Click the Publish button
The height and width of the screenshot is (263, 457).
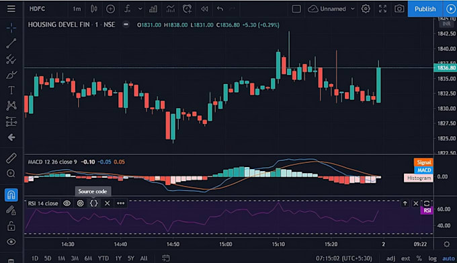425,9
